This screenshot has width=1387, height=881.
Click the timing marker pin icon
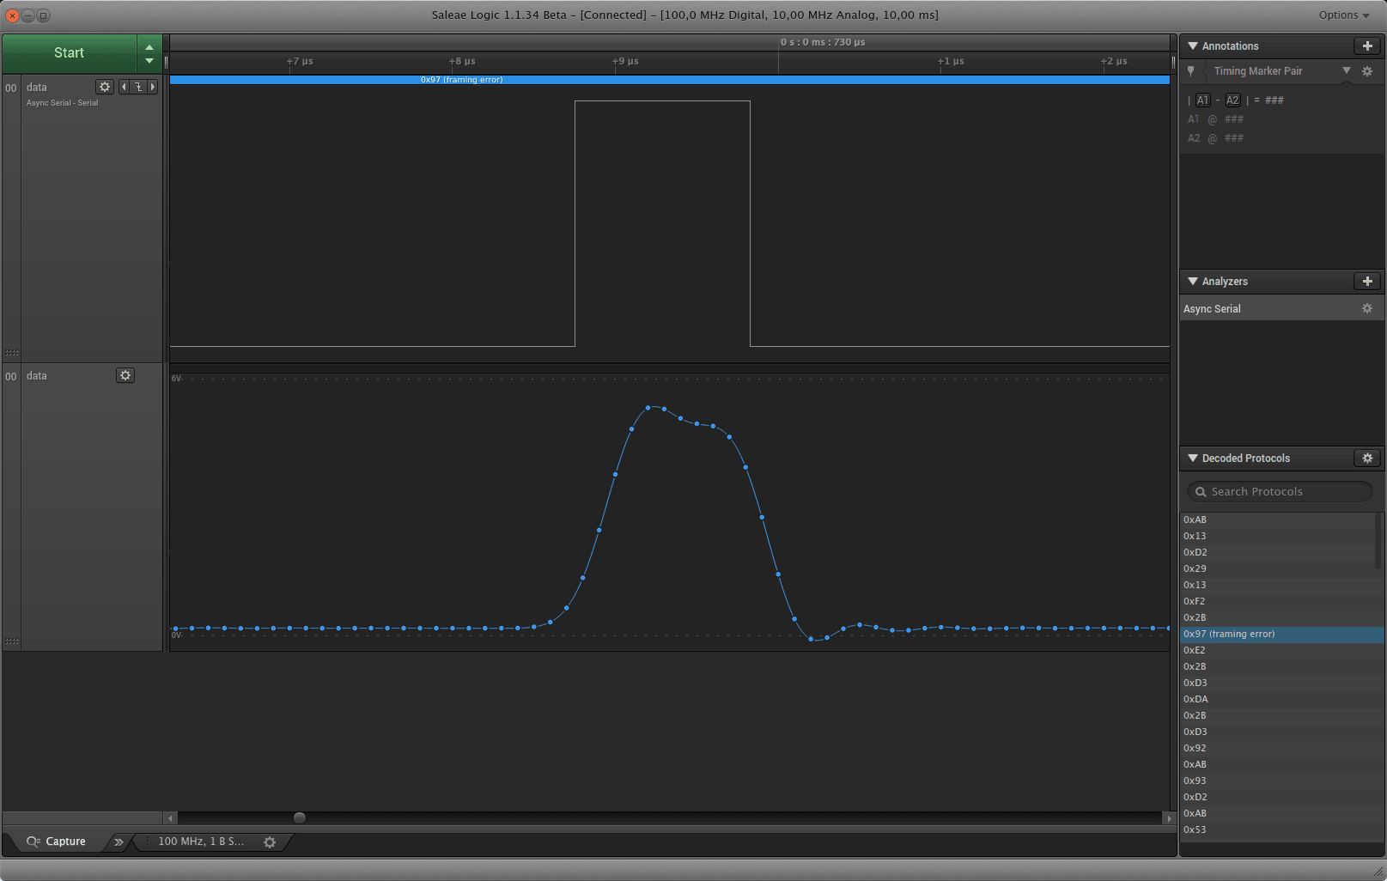pos(1190,71)
